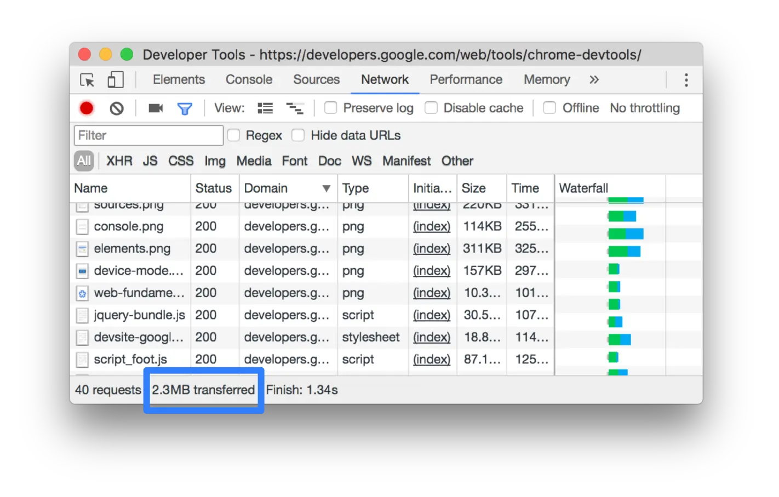Select the script_foot.js request name
This screenshot has width=779, height=497.
[x=130, y=360]
